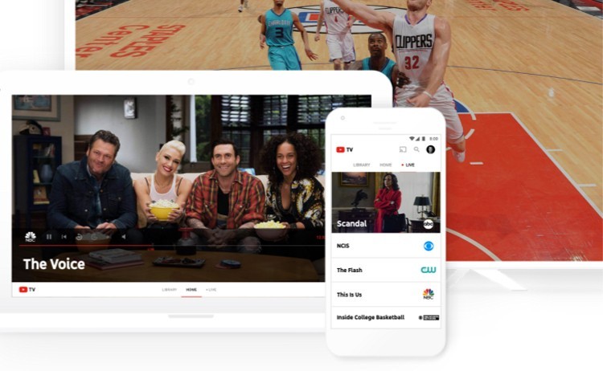Viewport: 603px width, 371px height.
Task: Pause The Voice on the tablet player
Action: point(49,237)
